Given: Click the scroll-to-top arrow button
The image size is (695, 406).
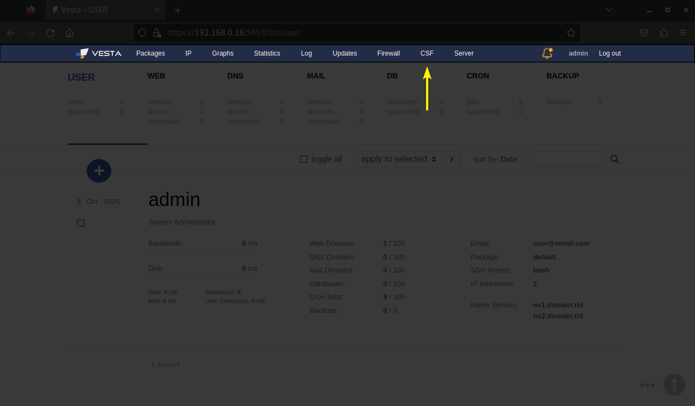Looking at the screenshot, I should [674, 385].
